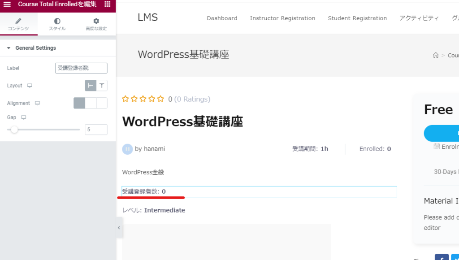Open the Elementor hamburger menu
Image resolution: width=459 pixels, height=260 pixels.
click(7, 4)
